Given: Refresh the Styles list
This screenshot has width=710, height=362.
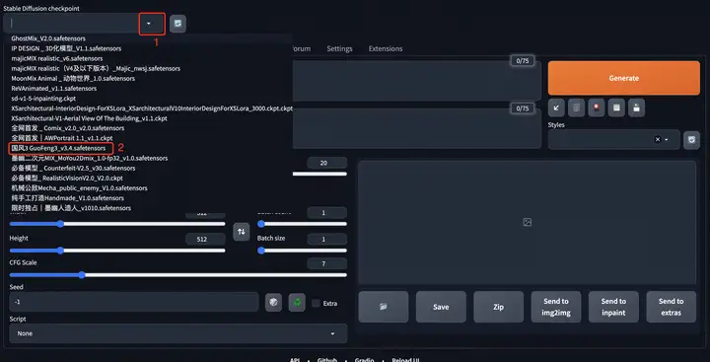Looking at the screenshot, I should (691, 139).
